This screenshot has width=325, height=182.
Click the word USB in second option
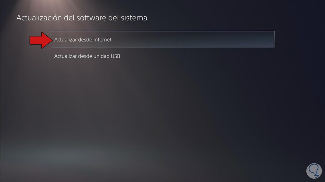point(115,56)
